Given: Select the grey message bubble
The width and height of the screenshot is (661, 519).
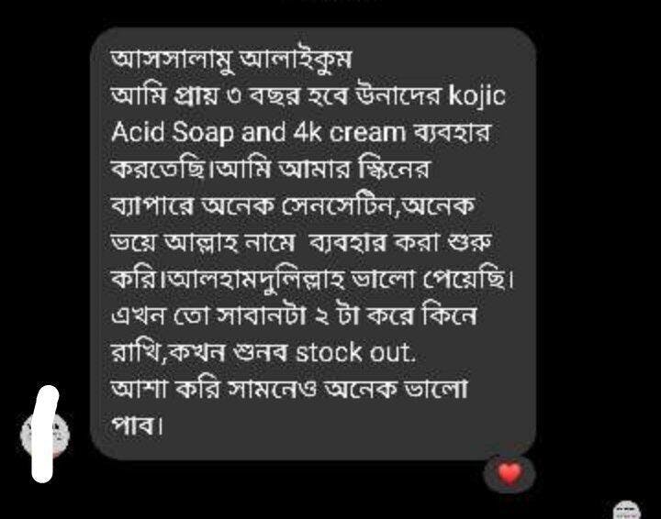Looking at the screenshot, I should click(x=313, y=243).
